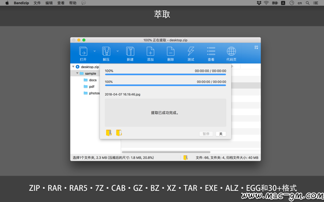Viewport: 324px width, 202px height.
Task: Click the second 100% progress bar
Action: tap(165, 85)
